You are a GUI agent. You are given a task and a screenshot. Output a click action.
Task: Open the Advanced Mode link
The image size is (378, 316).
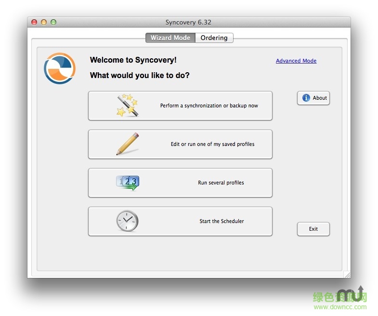(x=296, y=61)
